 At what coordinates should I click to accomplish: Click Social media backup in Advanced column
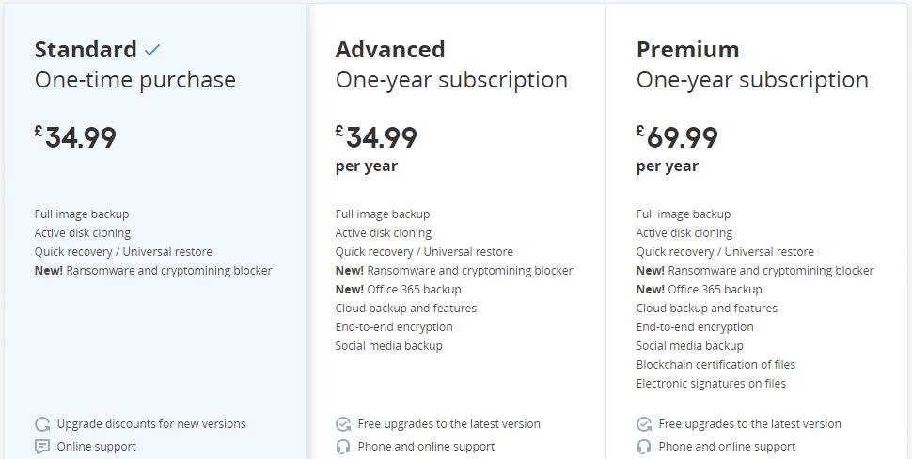point(388,345)
